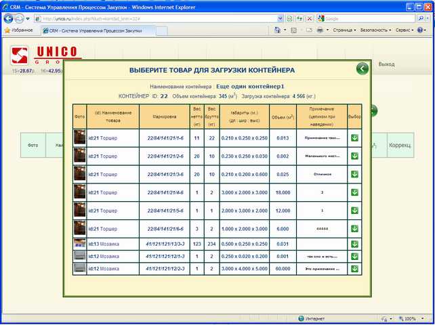Select item with marking 22/84/141/21/4-6

354,192
